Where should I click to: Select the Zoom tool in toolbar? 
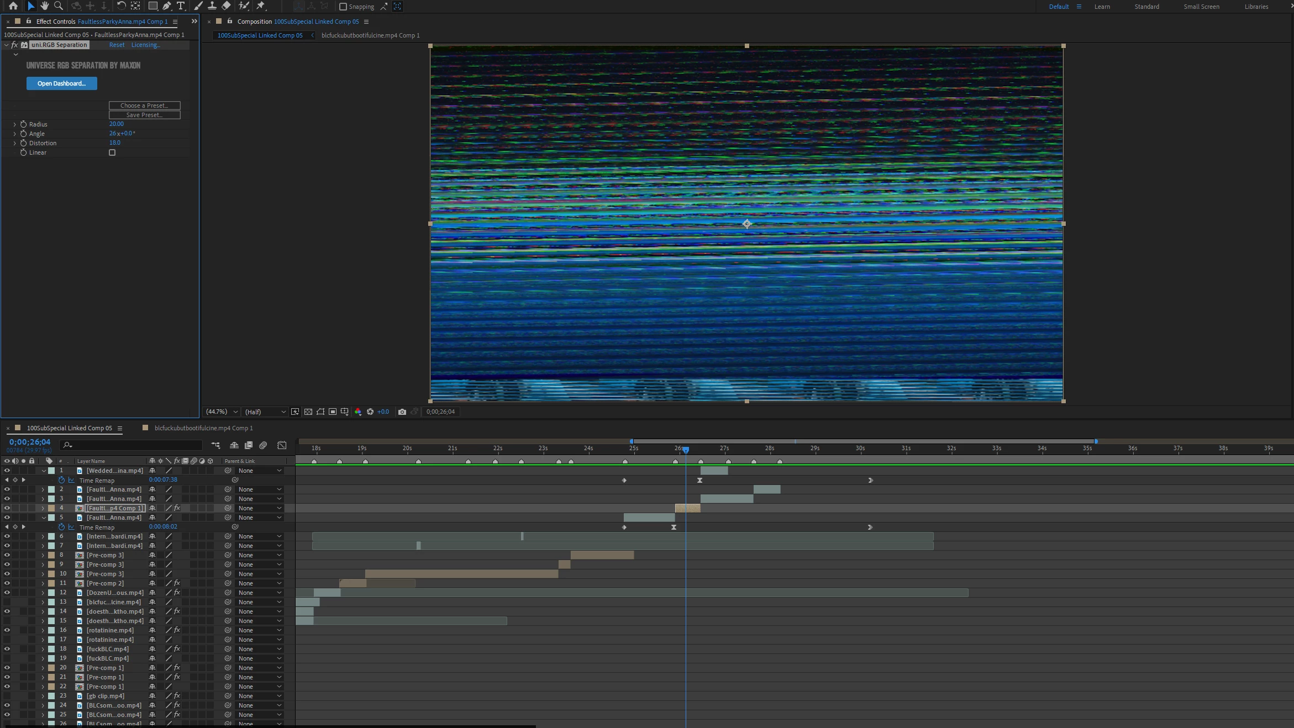coord(58,6)
